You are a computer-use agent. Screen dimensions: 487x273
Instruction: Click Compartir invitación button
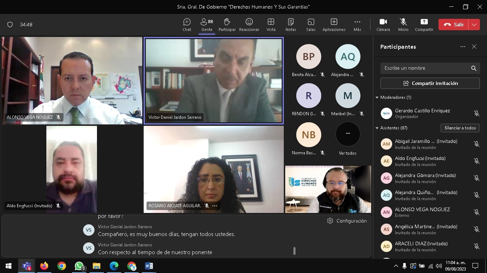430,83
